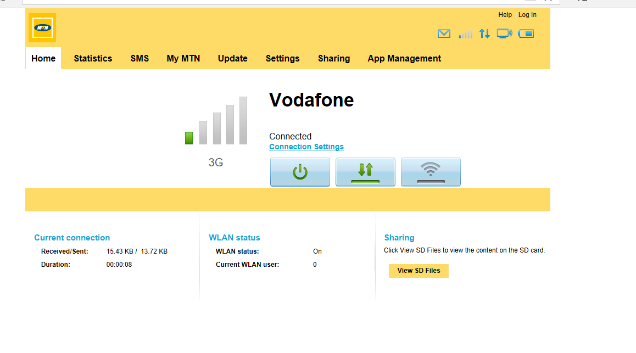Open the Connection Settings link
Screen dimensions: 636x353
tap(306, 147)
